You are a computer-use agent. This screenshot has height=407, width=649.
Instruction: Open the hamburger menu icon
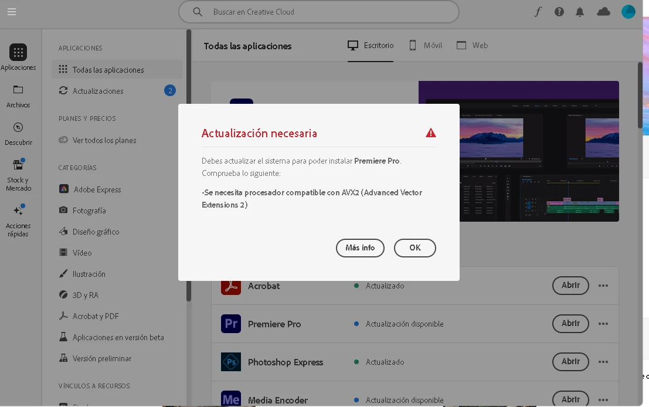[12, 12]
